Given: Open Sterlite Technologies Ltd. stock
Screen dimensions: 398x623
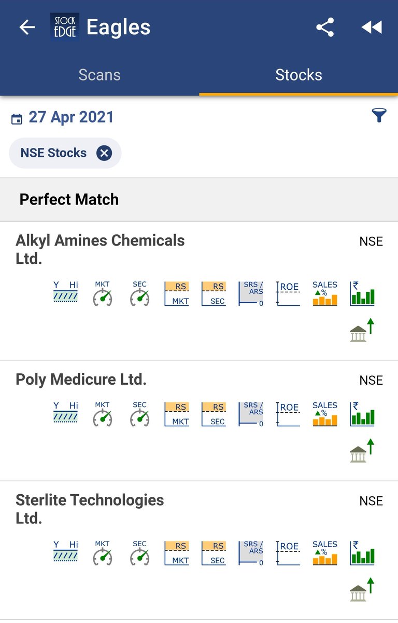Looking at the screenshot, I should click(x=199, y=551).
